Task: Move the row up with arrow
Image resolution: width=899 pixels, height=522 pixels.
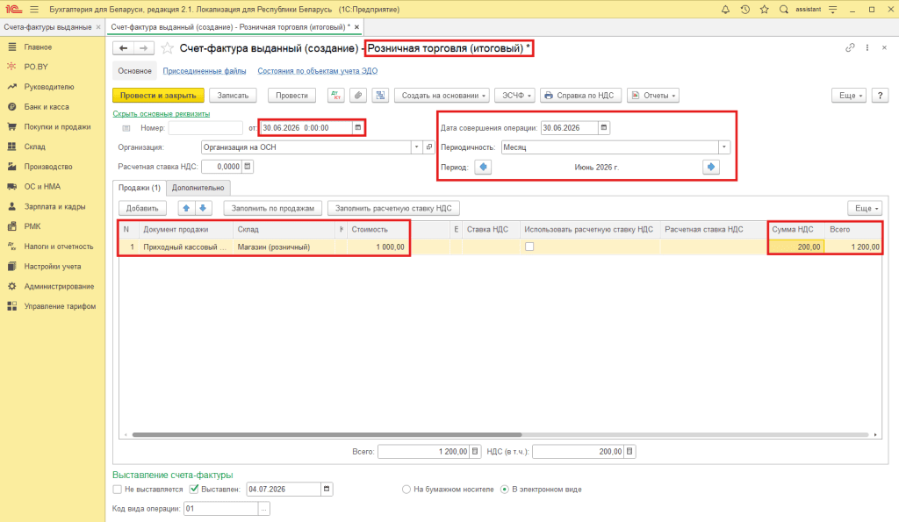Action: coord(186,208)
